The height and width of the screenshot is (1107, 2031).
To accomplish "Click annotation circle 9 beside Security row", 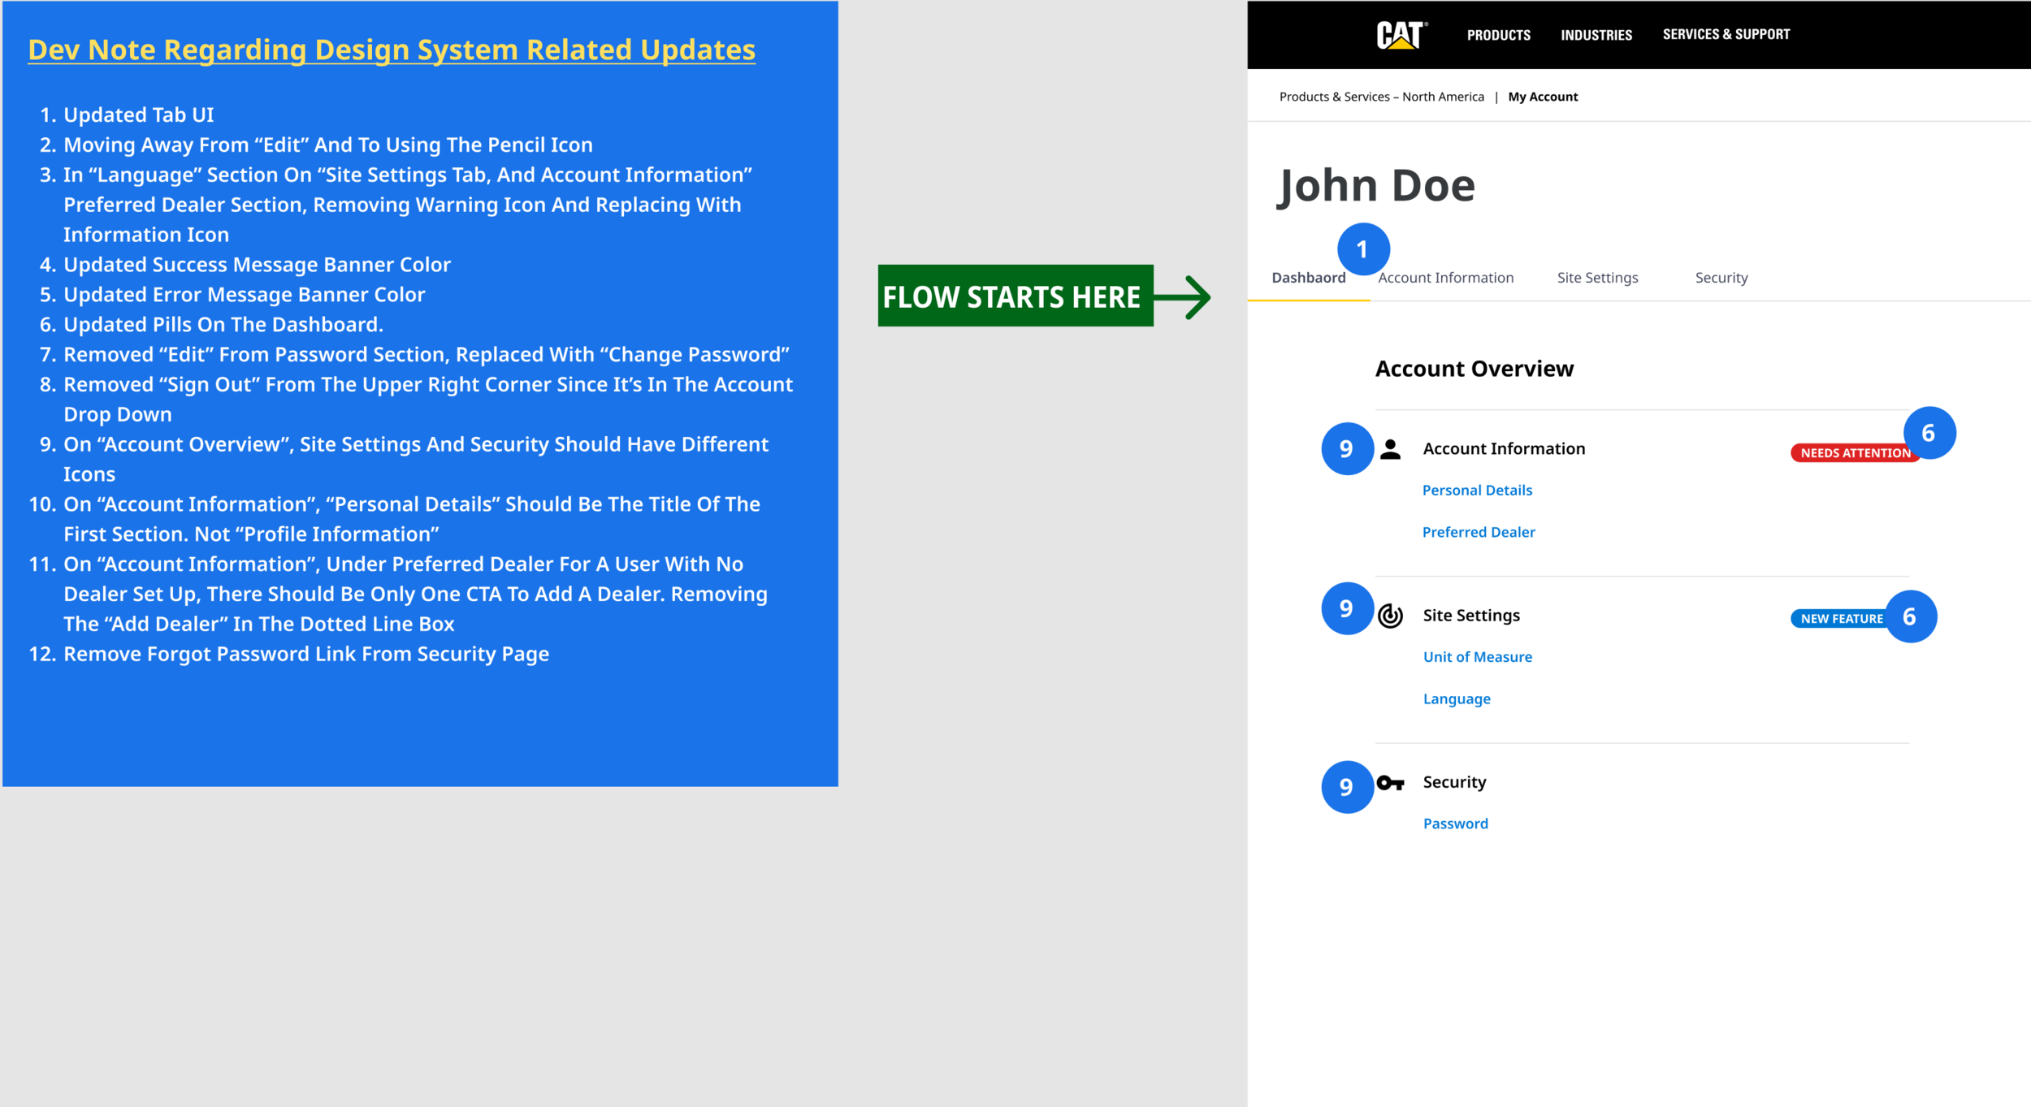I will [1346, 786].
